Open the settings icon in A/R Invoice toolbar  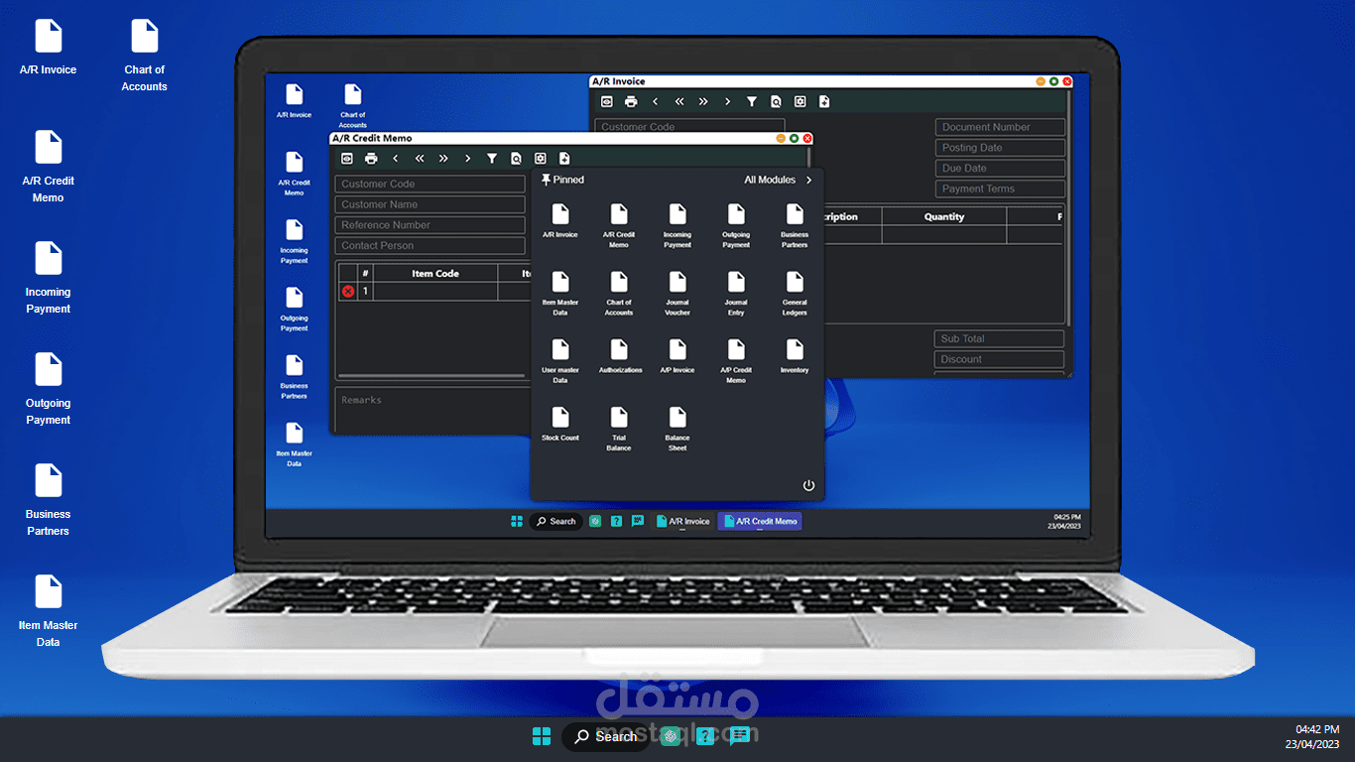800,101
